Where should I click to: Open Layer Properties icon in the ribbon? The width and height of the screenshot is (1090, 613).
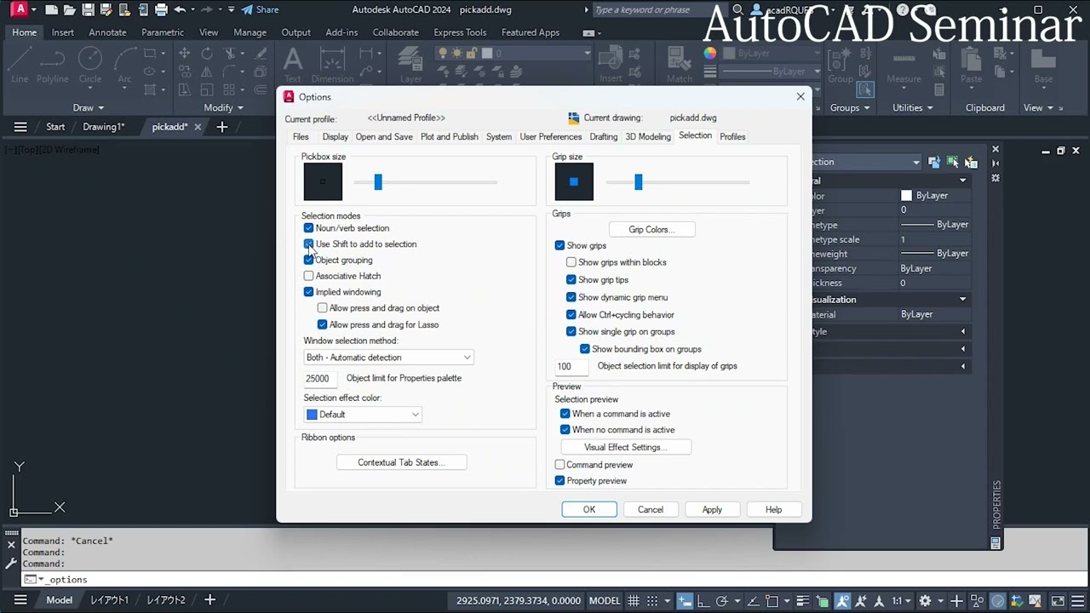coord(411,64)
